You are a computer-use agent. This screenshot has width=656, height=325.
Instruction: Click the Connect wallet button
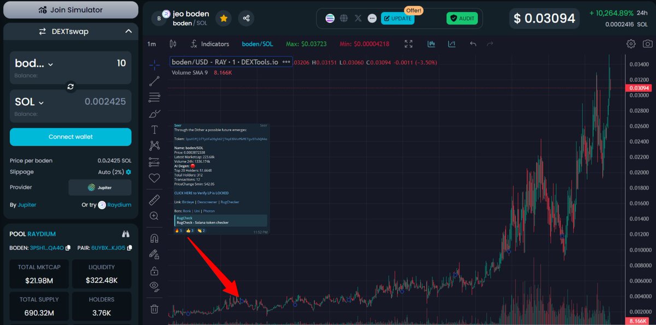[71, 137]
